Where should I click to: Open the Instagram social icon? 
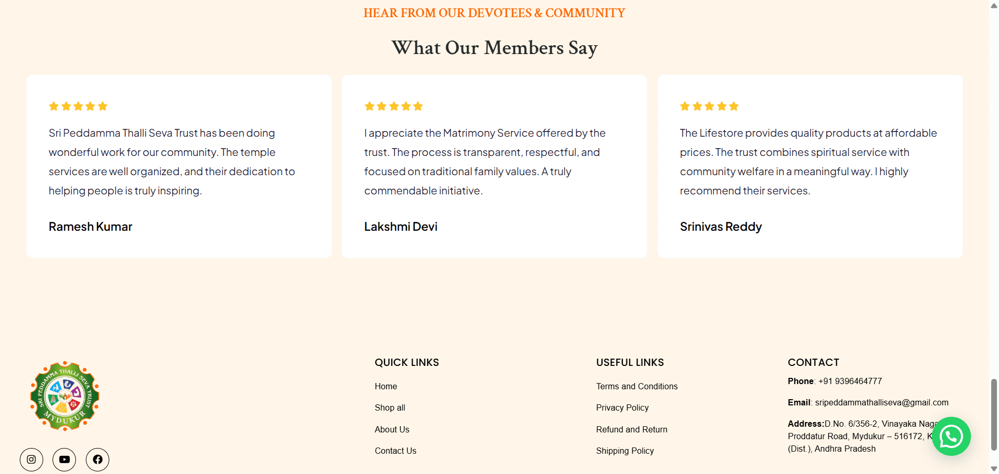tap(31, 459)
